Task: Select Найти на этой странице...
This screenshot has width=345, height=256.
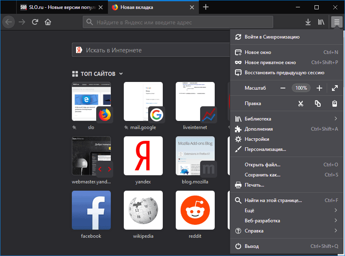Action: point(287,200)
